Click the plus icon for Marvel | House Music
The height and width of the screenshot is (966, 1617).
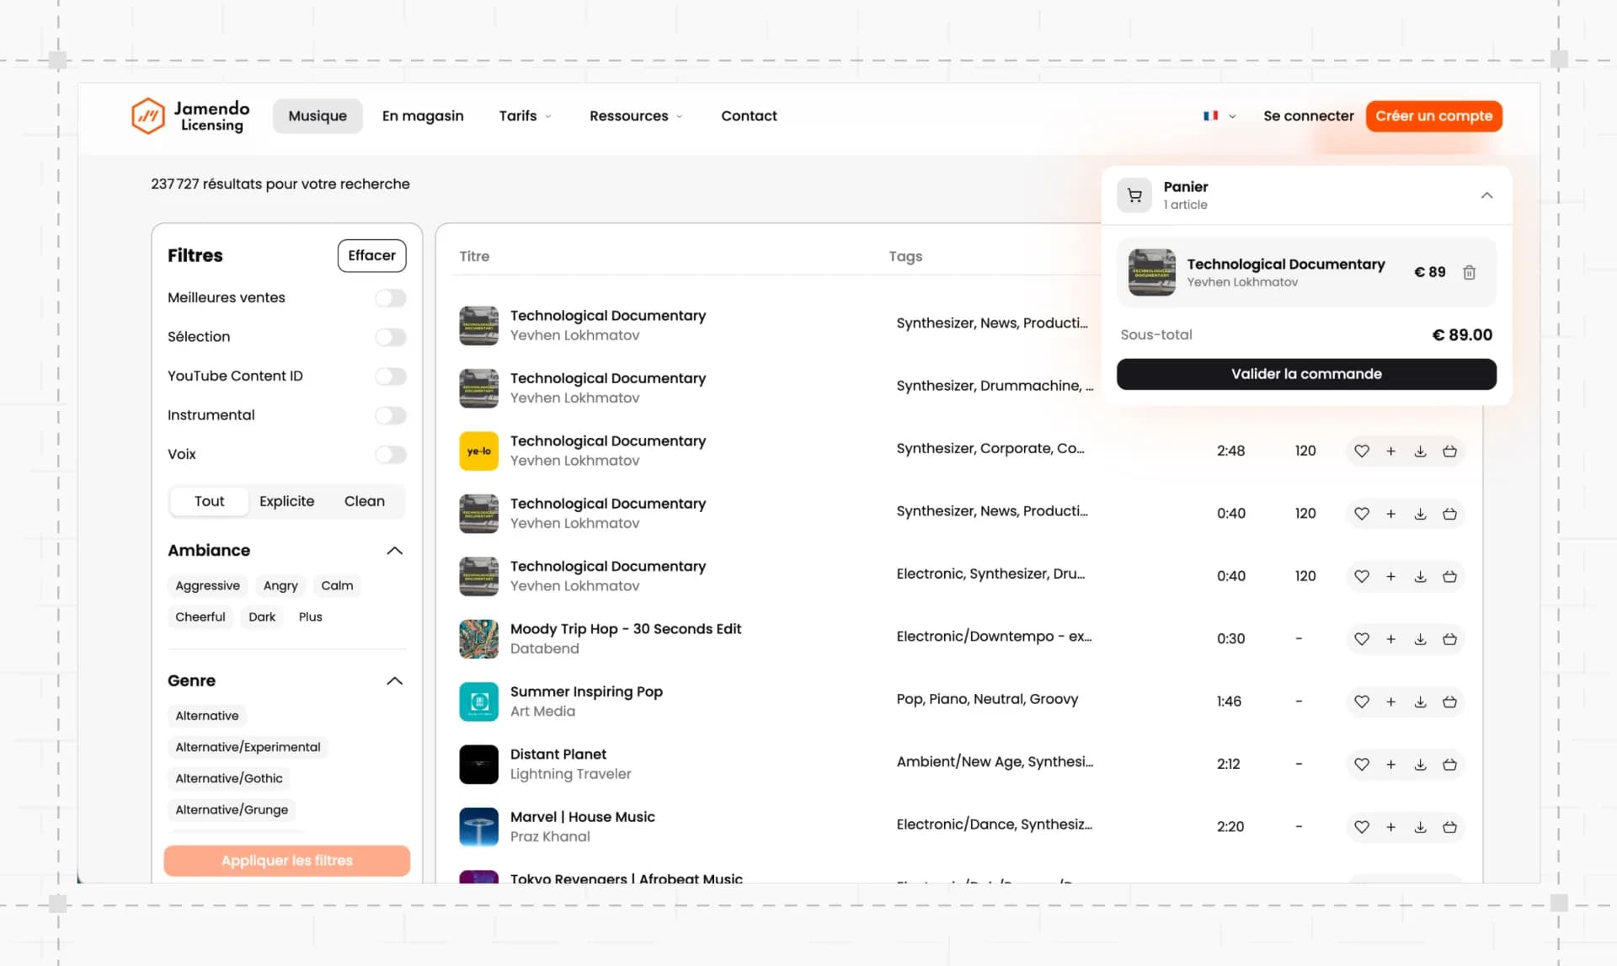tap(1391, 827)
